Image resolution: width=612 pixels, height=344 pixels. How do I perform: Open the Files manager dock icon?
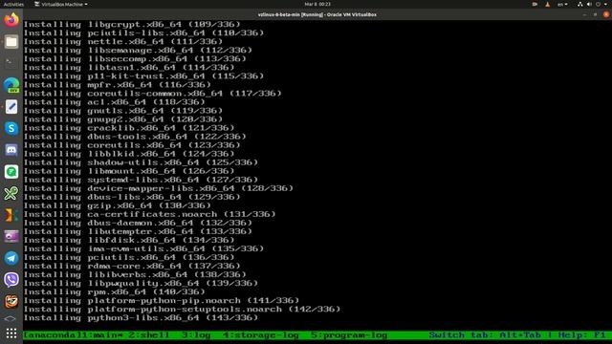pos(11,41)
